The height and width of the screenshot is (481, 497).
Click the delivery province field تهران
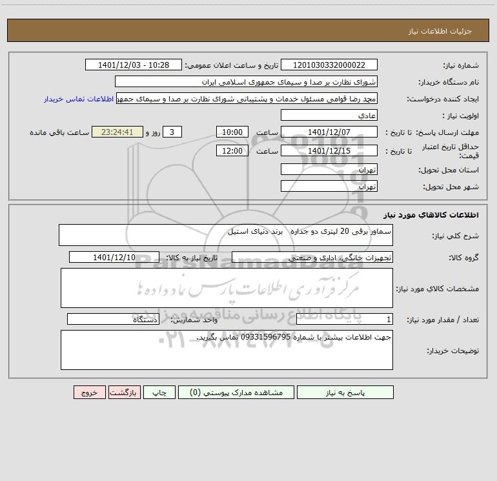329,169
